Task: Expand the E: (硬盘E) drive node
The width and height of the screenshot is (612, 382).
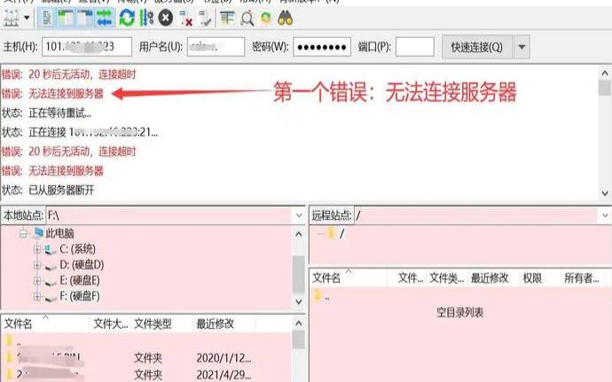Action: [37, 281]
